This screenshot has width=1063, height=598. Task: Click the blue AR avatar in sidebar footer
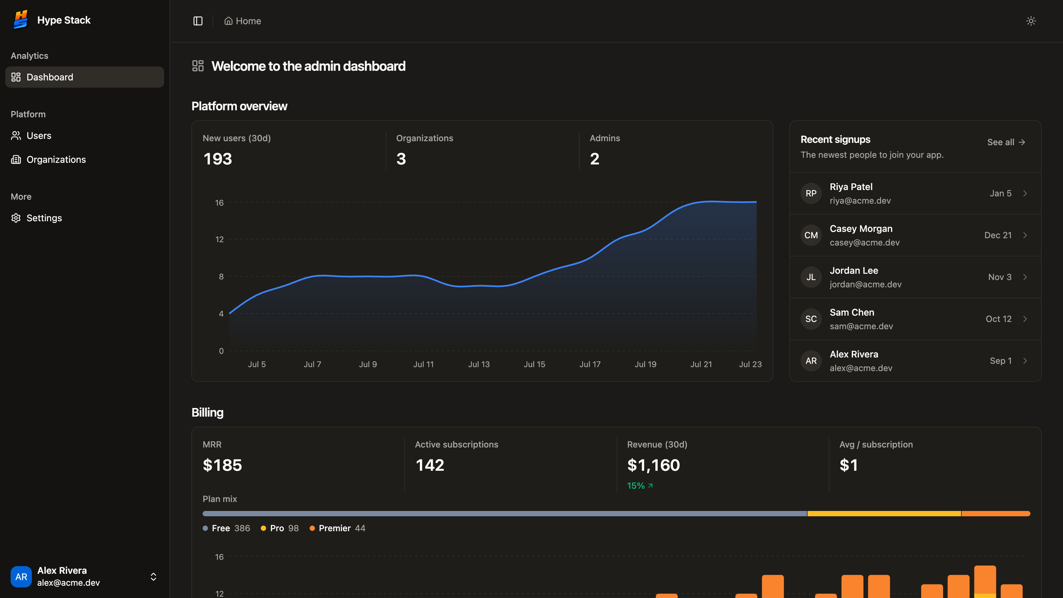coord(21,576)
